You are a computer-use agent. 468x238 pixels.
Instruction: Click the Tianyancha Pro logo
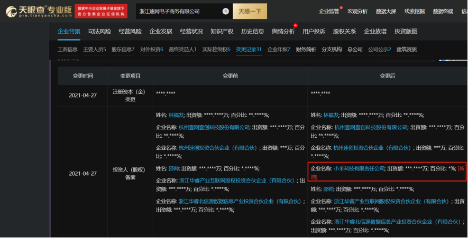39,11
